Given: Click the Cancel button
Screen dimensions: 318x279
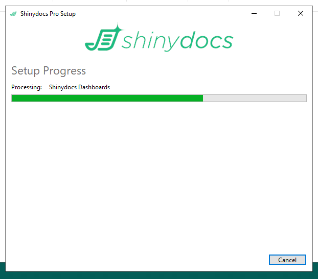Looking at the screenshot, I should coord(287,260).
